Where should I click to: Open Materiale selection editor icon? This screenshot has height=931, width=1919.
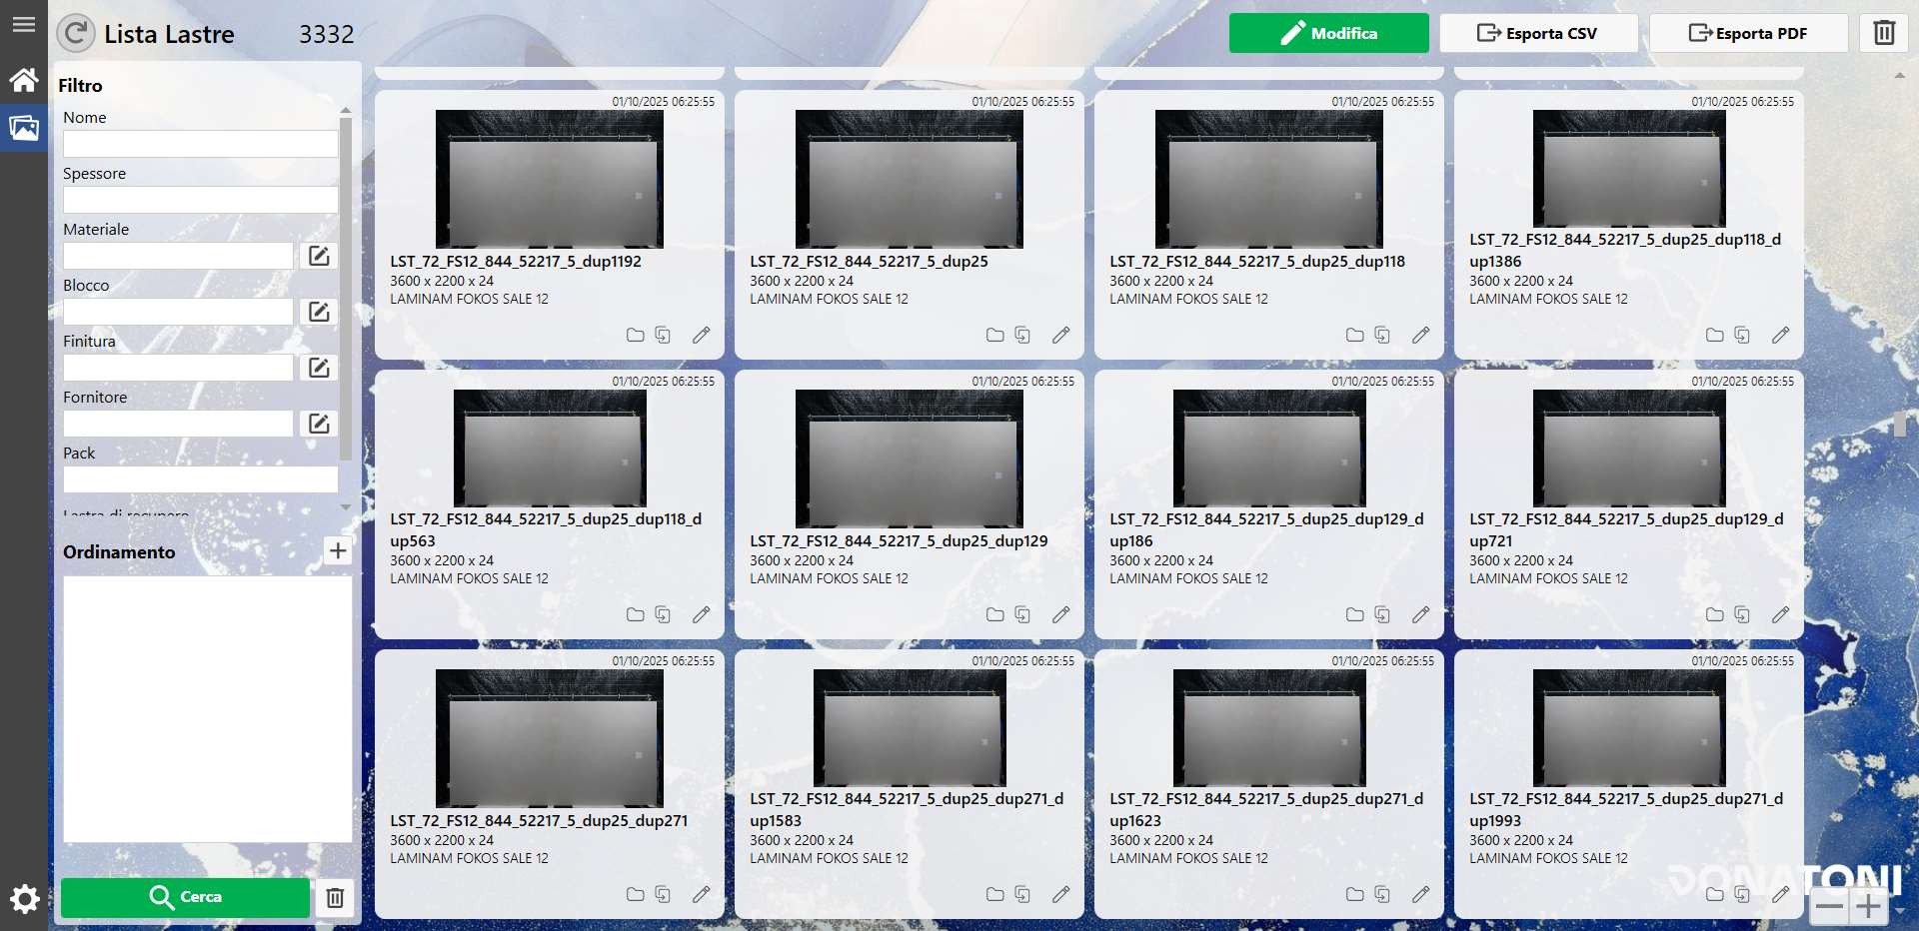319,256
